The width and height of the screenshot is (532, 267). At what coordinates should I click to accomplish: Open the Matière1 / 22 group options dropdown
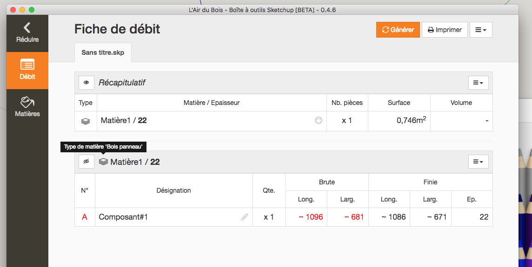[x=478, y=162]
